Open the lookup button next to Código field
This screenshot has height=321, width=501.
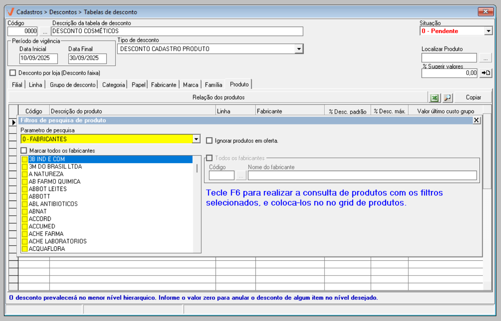(45, 31)
